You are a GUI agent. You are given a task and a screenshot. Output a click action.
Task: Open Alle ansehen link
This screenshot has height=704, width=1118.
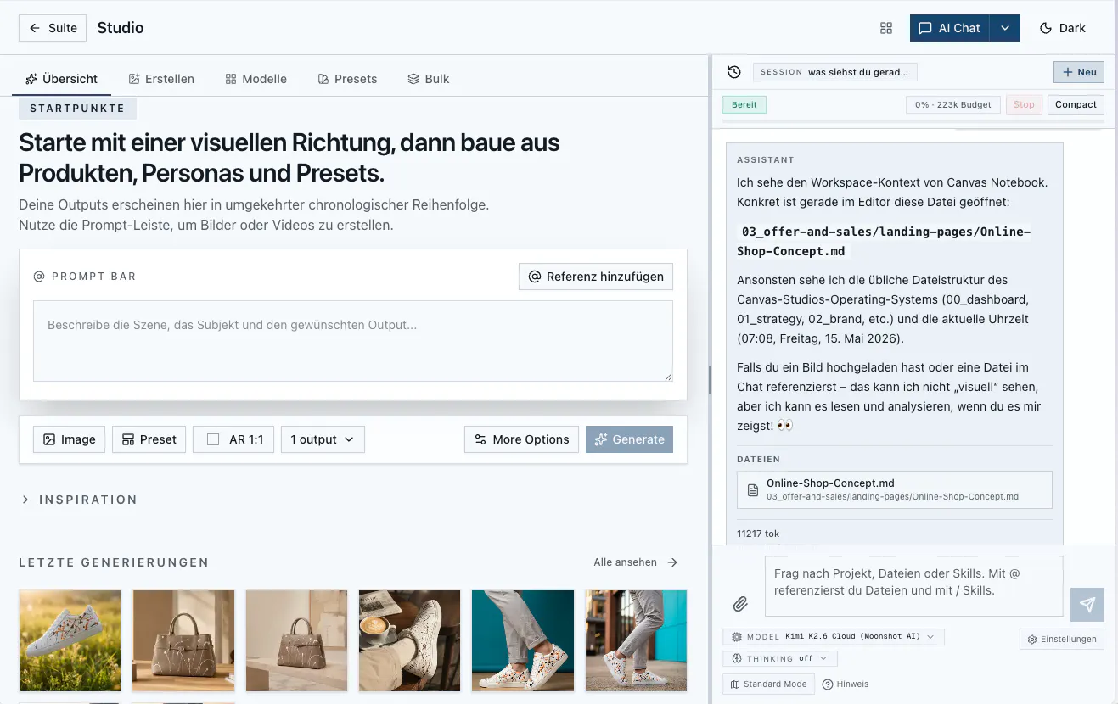click(636, 562)
